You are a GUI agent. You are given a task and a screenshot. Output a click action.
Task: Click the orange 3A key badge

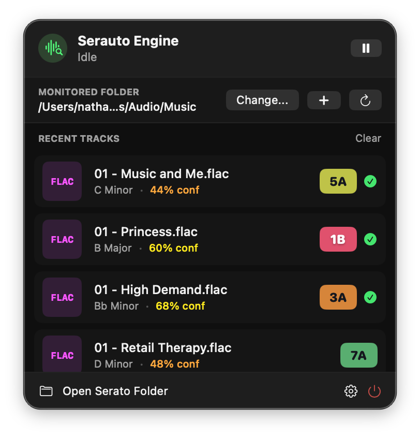point(338,297)
